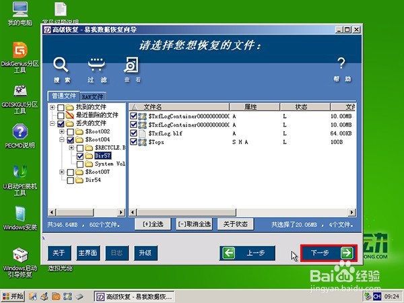The width and height of the screenshot is (404, 303).
Task: Check the $RECYCLE.B folder checkbox
Action: point(80,148)
